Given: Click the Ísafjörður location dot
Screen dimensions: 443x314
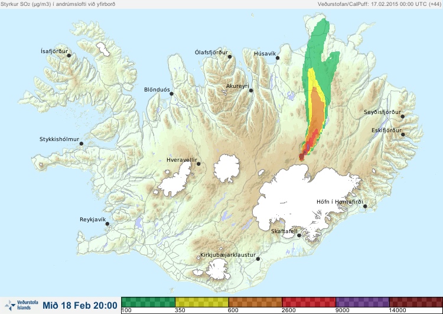Looking at the screenshot, I should pyautogui.click(x=69, y=55).
